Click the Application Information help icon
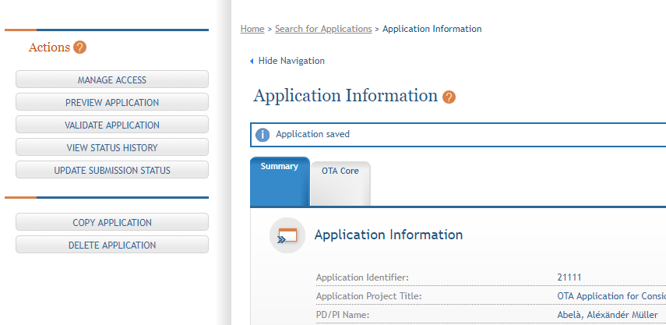666x325 pixels. pos(449,97)
